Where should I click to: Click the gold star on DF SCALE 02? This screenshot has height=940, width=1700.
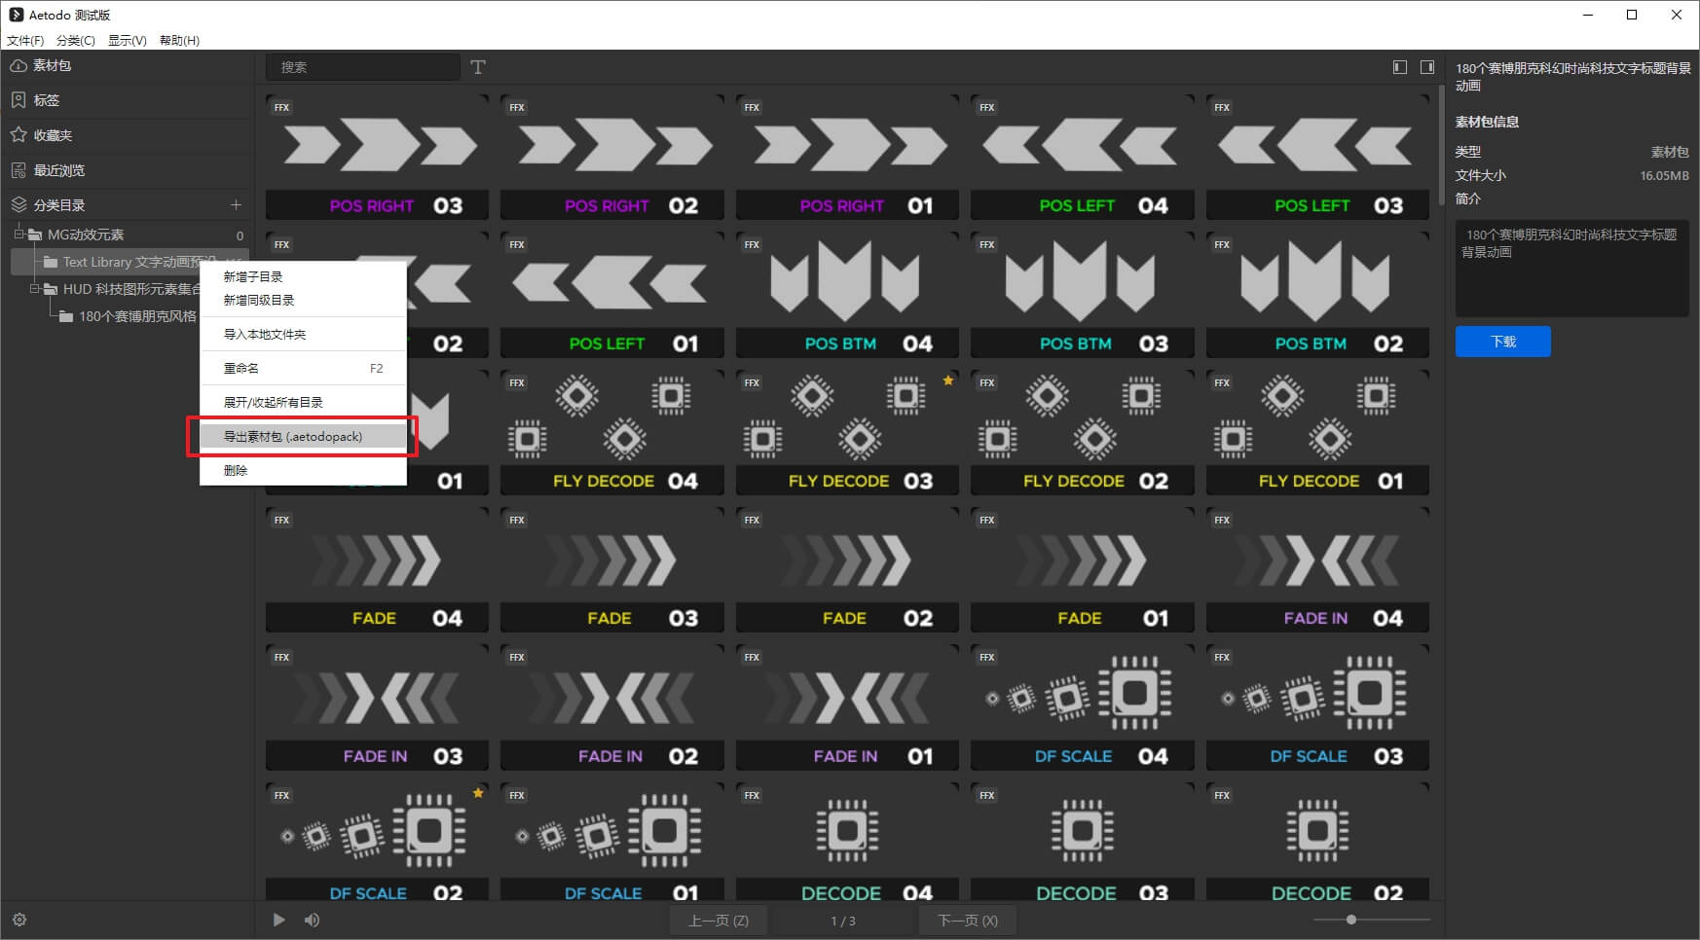coord(478,793)
